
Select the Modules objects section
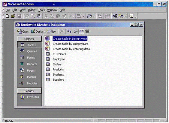29,83
